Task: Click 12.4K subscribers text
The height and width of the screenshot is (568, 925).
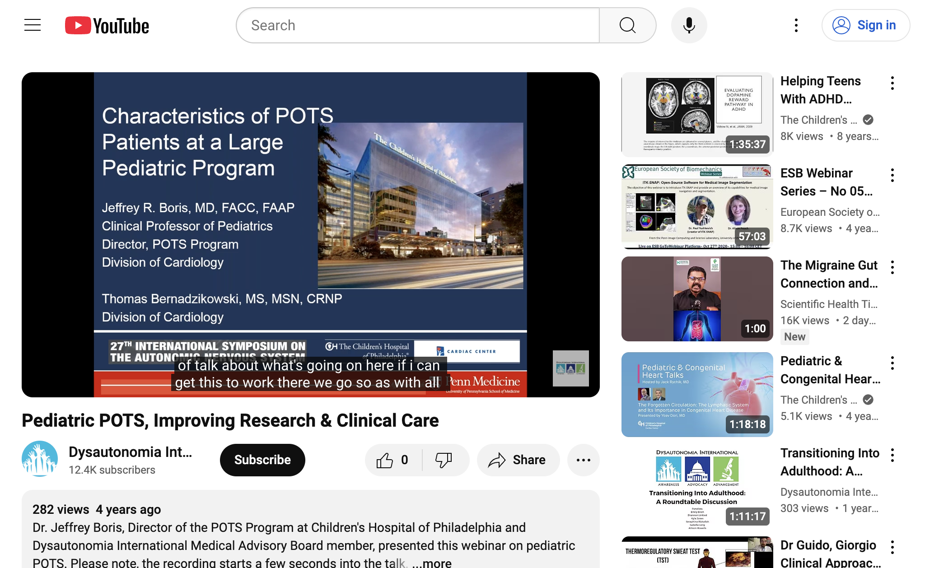Action: pyautogui.click(x=112, y=470)
